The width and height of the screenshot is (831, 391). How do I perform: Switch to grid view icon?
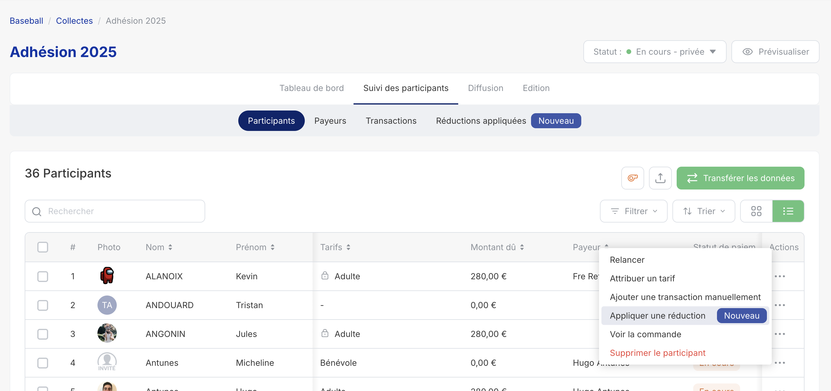point(756,211)
